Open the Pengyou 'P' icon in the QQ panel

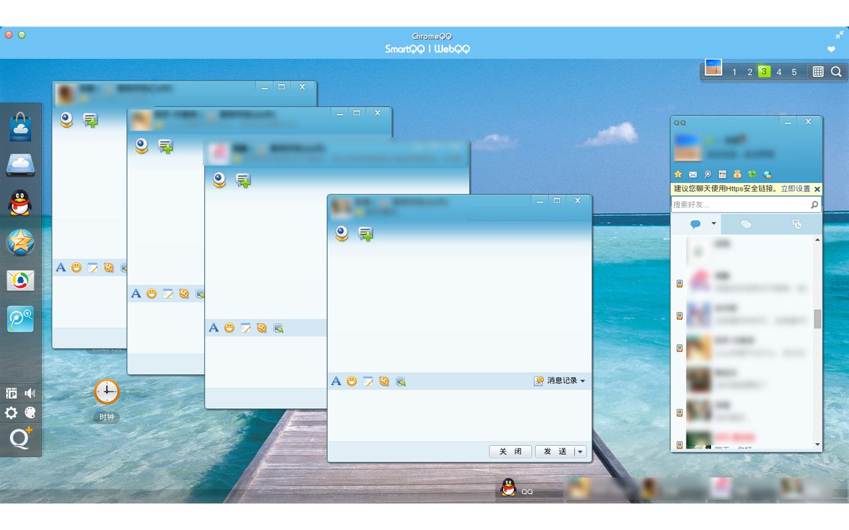pyautogui.click(x=708, y=174)
